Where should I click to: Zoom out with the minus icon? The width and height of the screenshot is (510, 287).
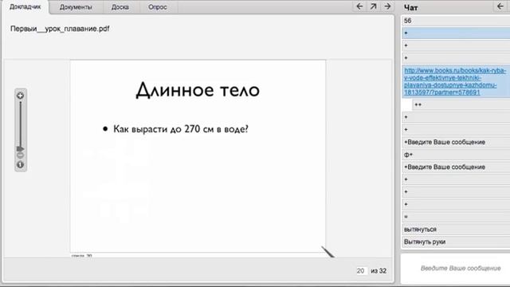point(20,155)
